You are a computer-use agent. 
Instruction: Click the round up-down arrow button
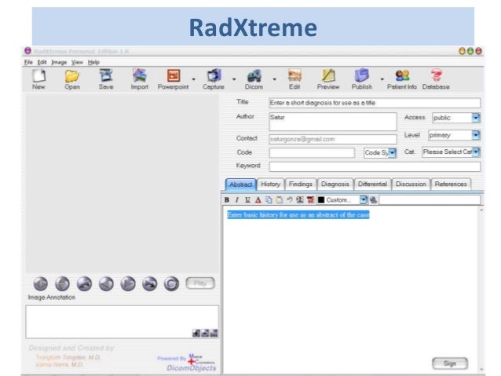click(x=62, y=283)
